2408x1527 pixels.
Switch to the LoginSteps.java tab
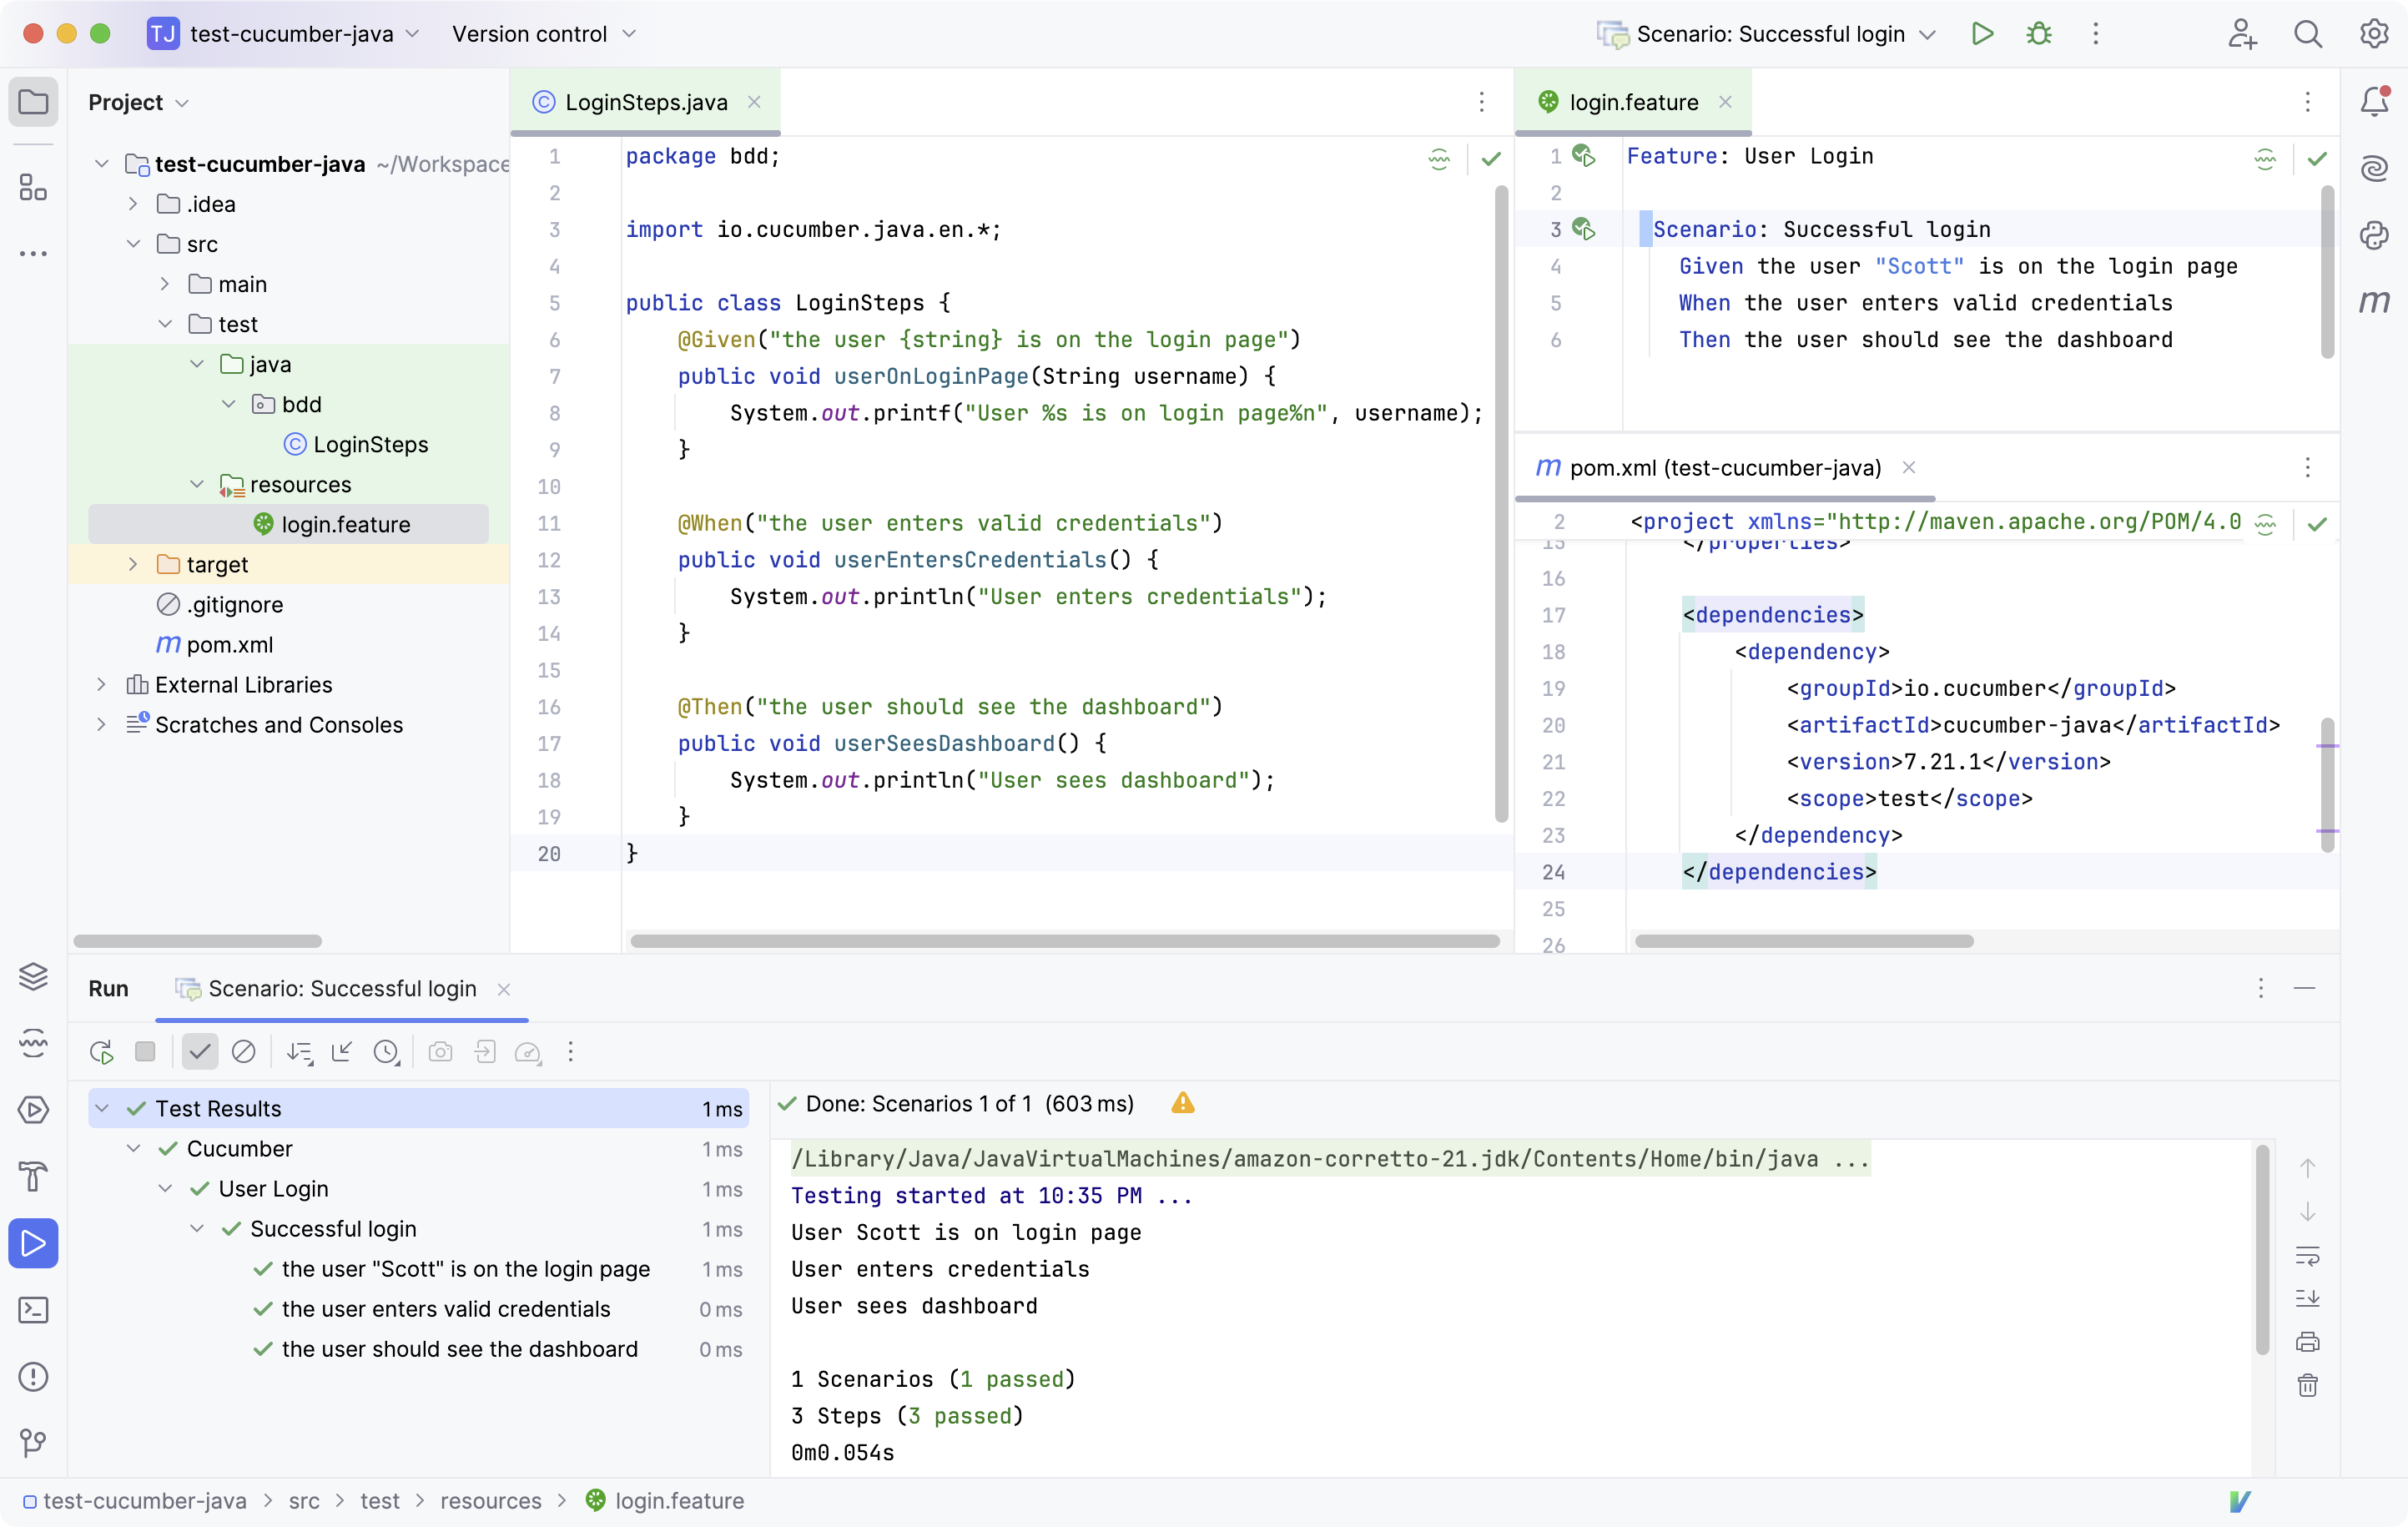pos(645,102)
